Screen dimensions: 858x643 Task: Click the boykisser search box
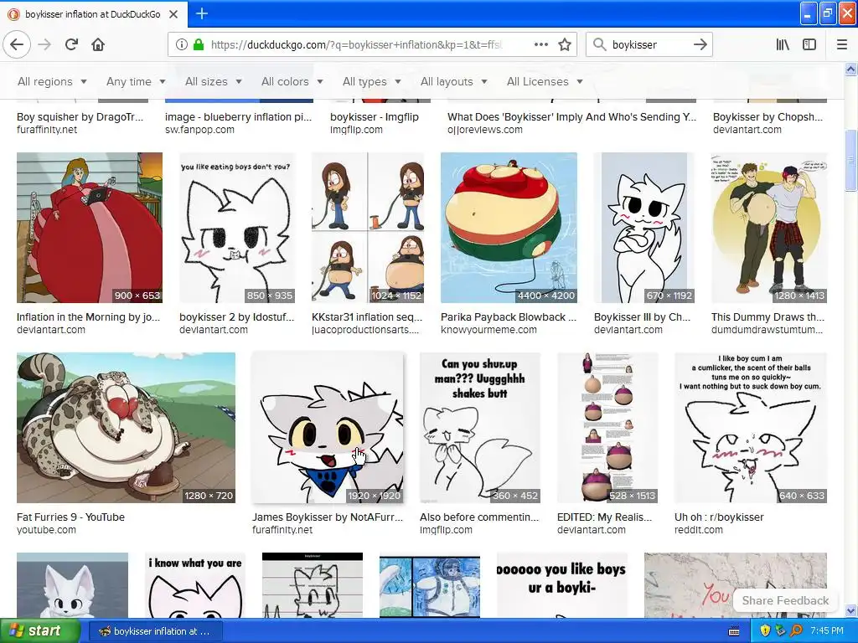coord(649,44)
